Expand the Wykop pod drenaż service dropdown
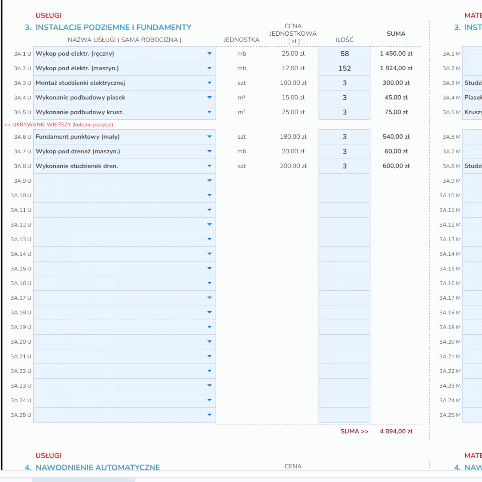This screenshot has width=482, height=482. tap(209, 151)
